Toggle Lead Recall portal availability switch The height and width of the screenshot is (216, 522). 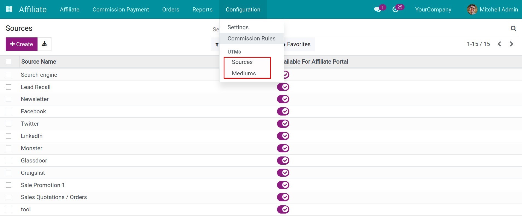tap(283, 87)
